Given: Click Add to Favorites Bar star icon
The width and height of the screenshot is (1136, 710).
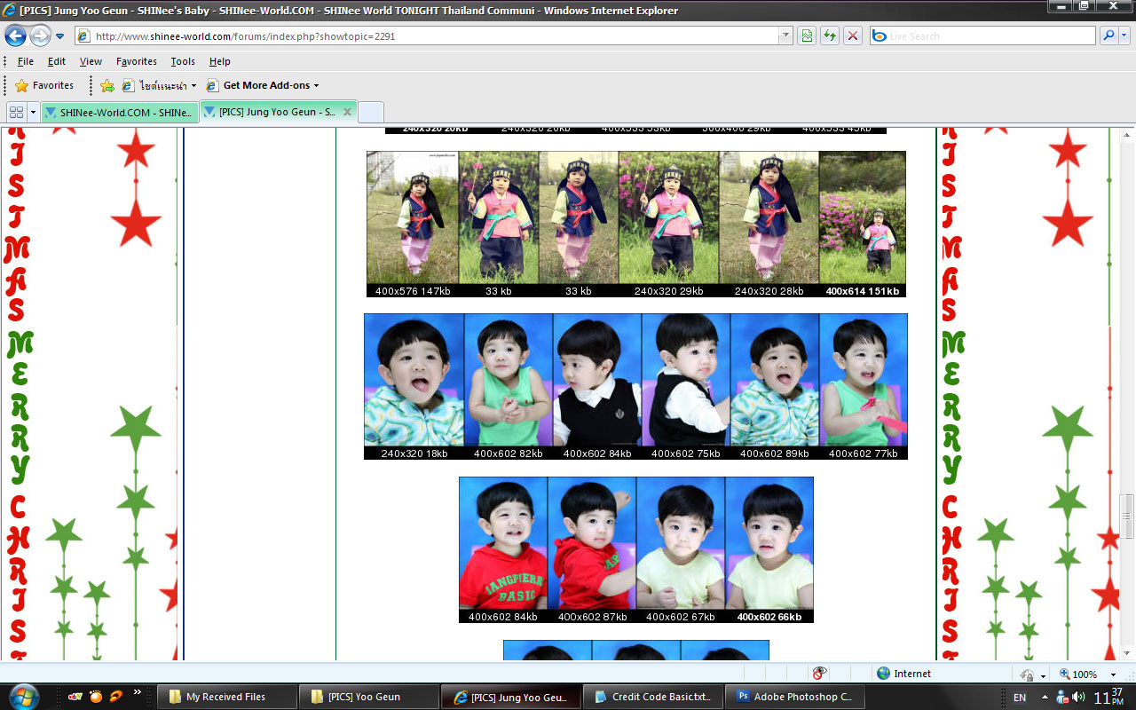Looking at the screenshot, I should click(107, 85).
